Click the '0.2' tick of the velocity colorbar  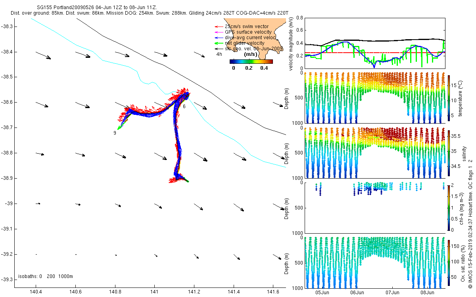pos(249,68)
